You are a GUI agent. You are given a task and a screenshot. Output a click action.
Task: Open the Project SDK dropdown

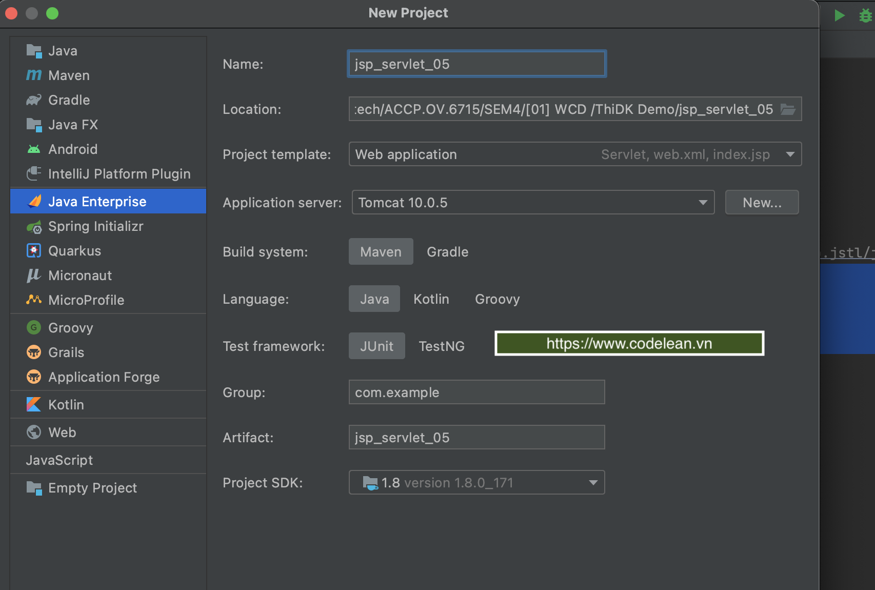click(x=593, y=482)
